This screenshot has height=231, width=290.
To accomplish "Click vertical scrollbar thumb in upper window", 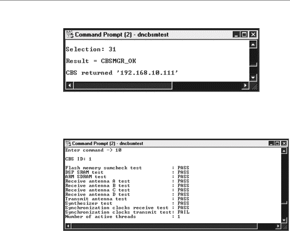I will 253,64.
